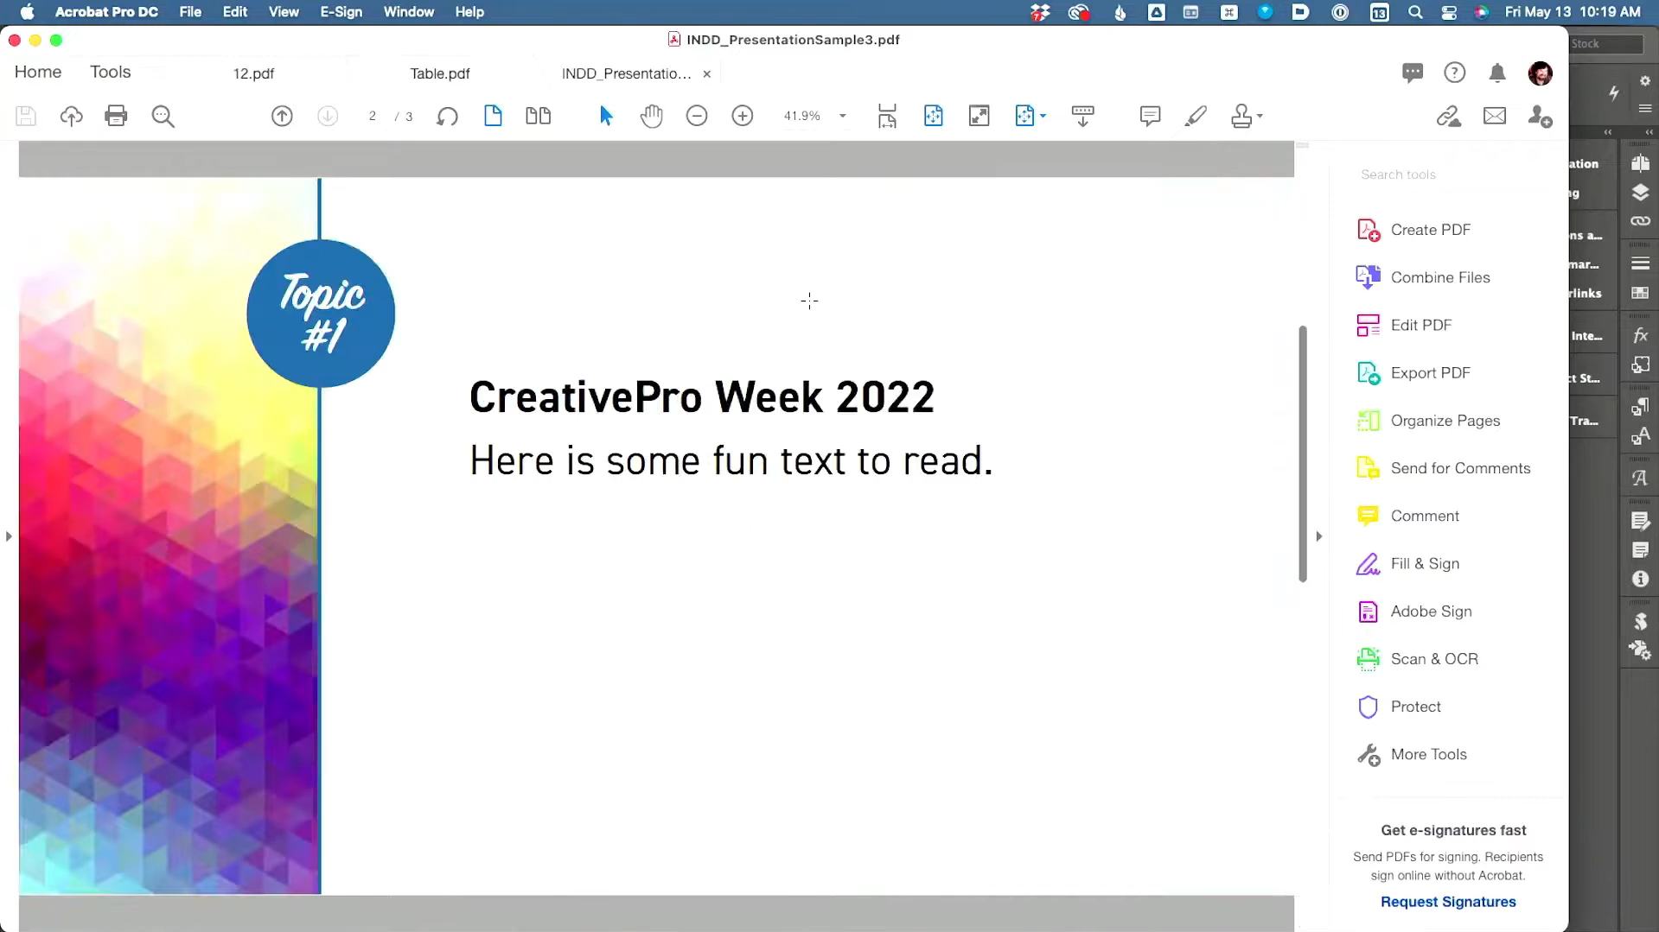Select the Hand pan tool

pos(652,116)
